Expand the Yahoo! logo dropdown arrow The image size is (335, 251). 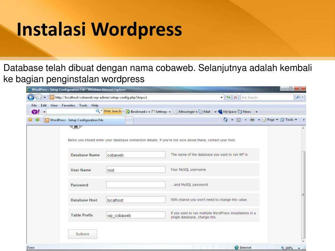(44, 112)
